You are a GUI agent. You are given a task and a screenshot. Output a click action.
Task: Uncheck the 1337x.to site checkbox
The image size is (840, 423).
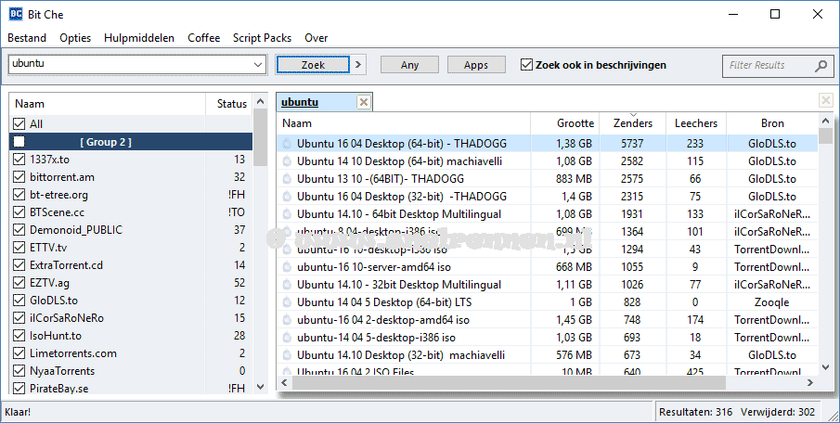19,159
